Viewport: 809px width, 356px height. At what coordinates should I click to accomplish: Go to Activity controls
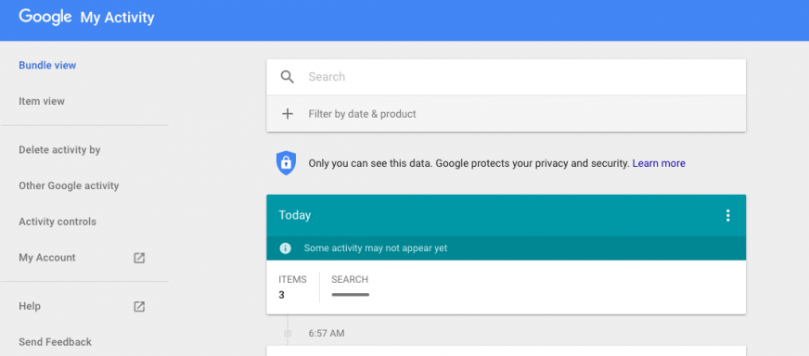[58, 222]
